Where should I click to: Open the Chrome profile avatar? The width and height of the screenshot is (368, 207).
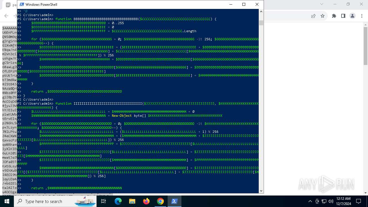pos(352,16)
